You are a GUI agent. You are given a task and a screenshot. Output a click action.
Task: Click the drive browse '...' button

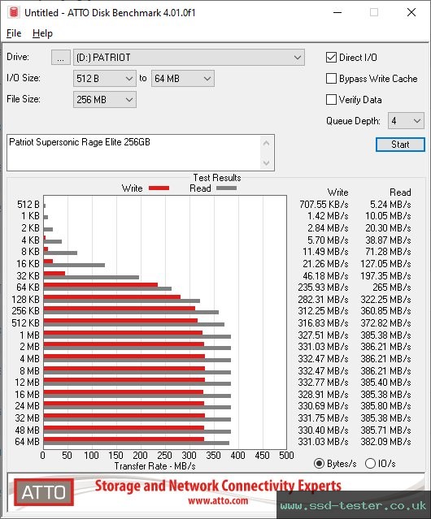(x=61, y=58)
